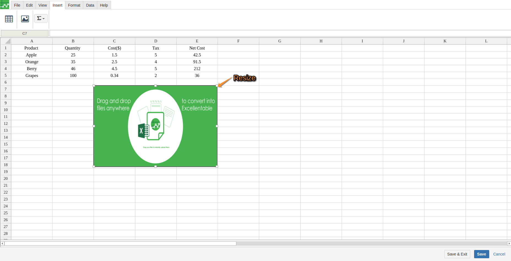Click the net cost cell showing 212
Viewport: 511px width, 261px height.
coord(197,68)
